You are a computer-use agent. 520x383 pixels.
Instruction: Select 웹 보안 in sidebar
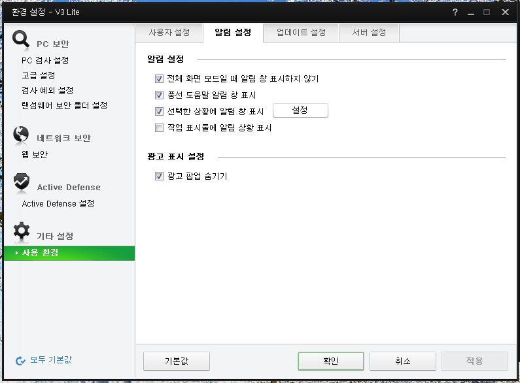point(35,154)
